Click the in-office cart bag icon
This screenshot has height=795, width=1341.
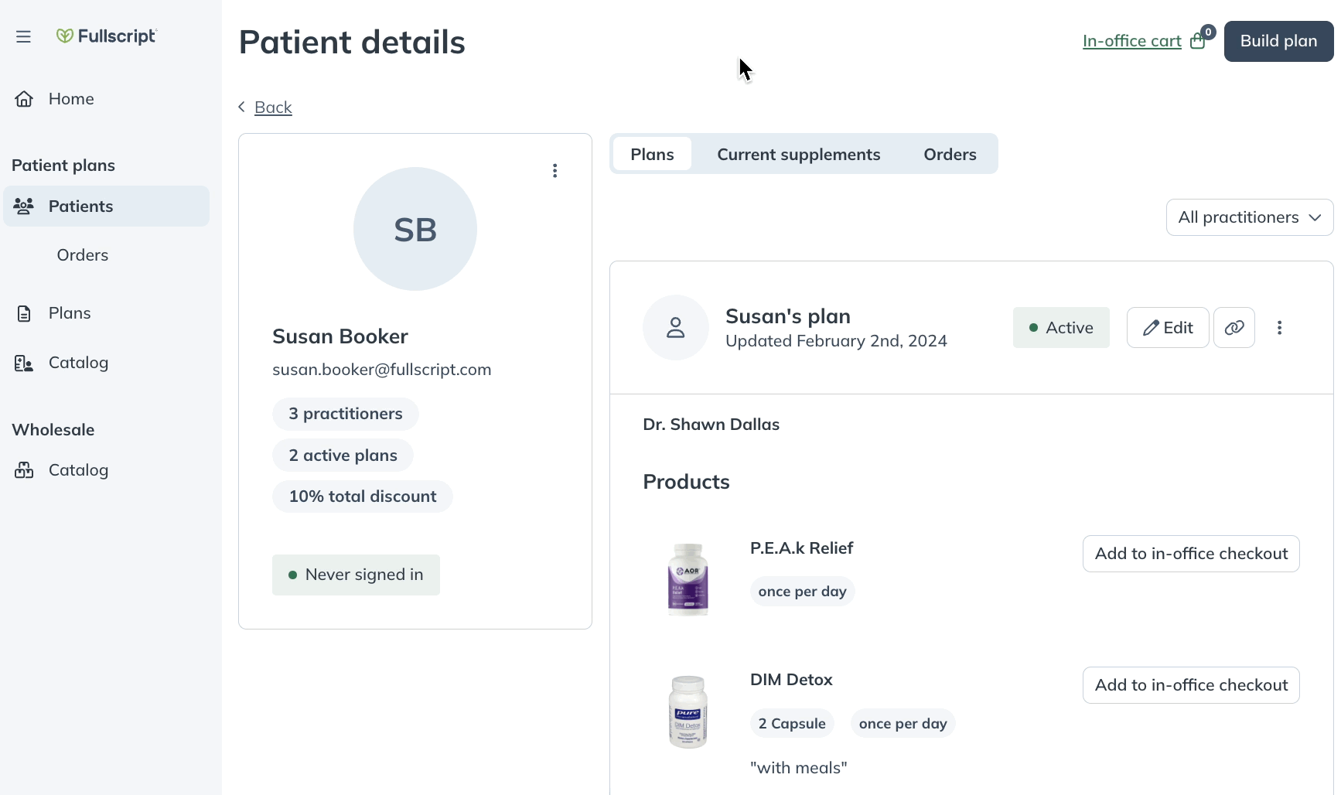coord(1198,41)
